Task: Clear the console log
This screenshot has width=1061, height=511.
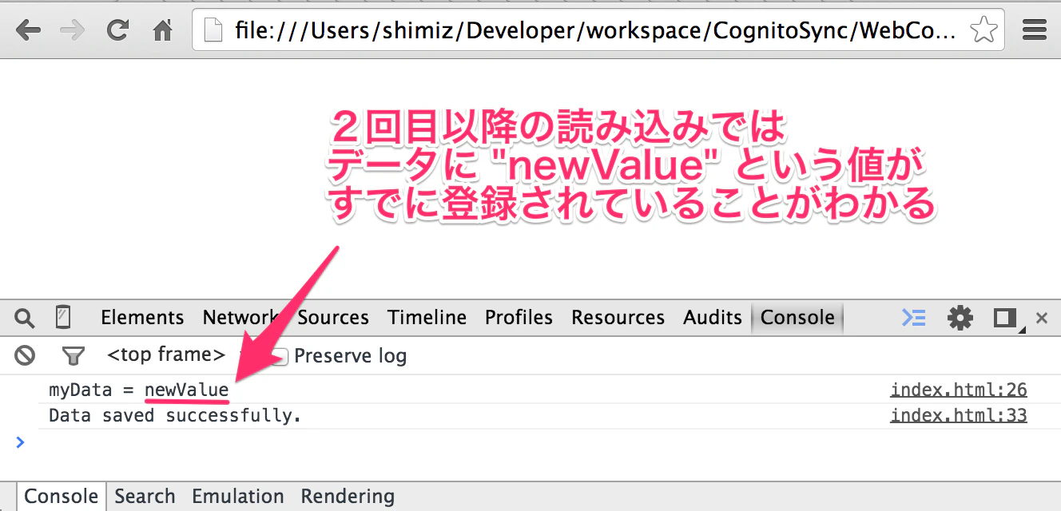Action: click(x=26, y=355)
